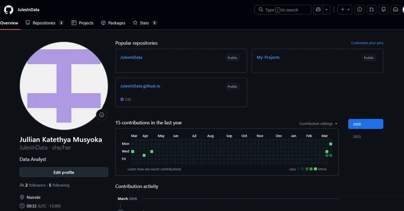Open the Projects tab

[x=82, y=23]
